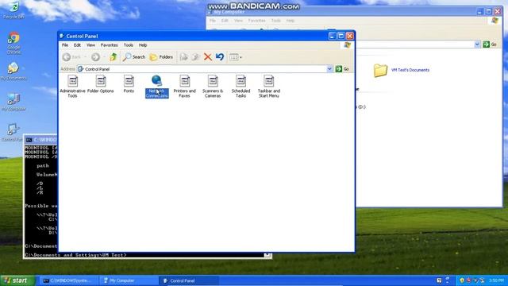Screen dimensions: 508x286
Task: Click the Control Panel taskbar button
Action: pyautogui.click(x=189, y=280)
